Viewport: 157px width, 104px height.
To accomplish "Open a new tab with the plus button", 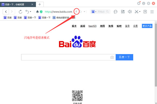I will click(x=40, y=4).
